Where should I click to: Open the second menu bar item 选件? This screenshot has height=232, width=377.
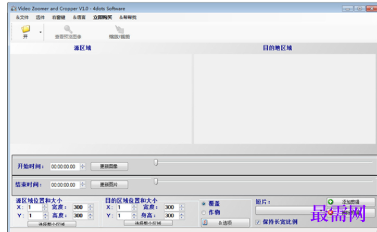(40, 17)
